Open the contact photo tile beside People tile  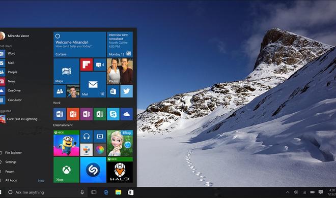(73, 91)
